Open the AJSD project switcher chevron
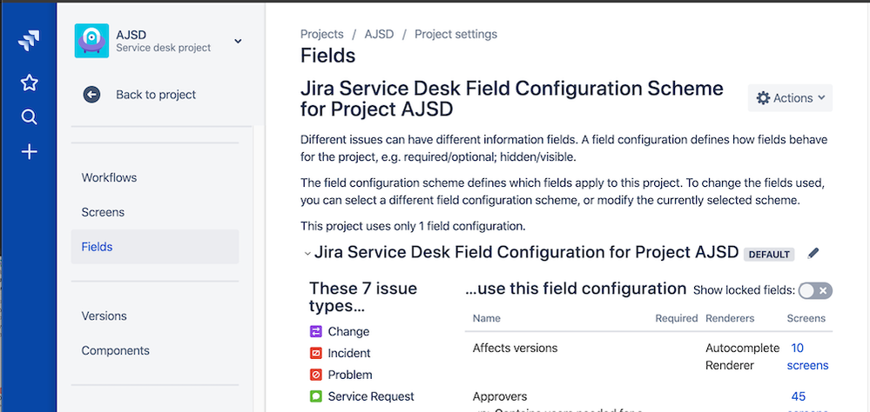Image resolution: width=870 pixels, height=412 pixels. 238,41
